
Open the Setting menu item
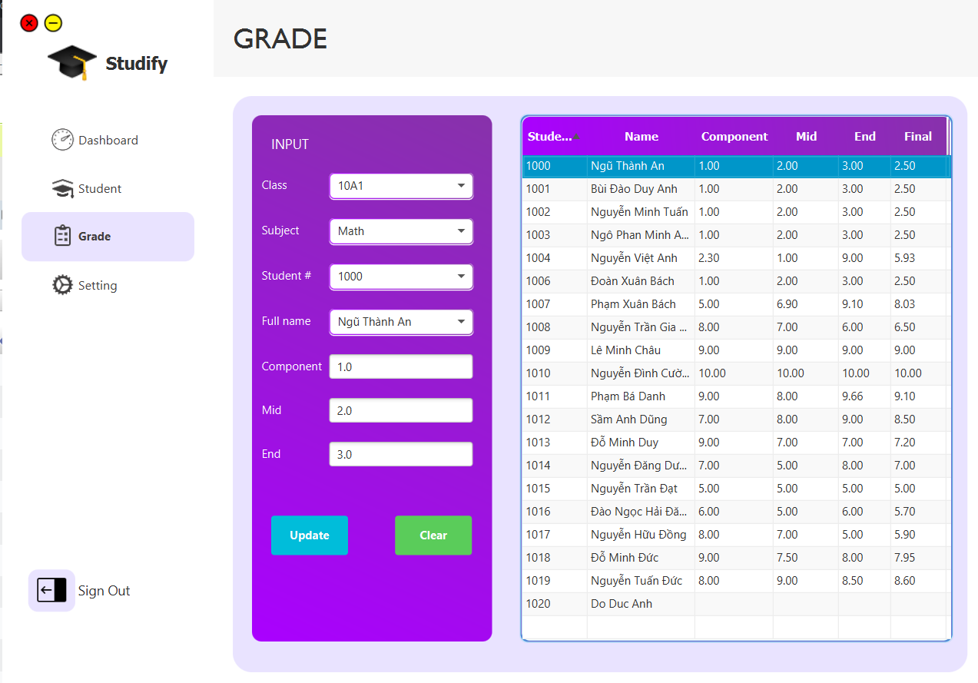108,285
